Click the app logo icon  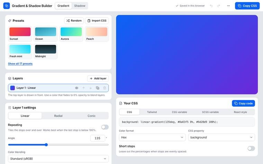(7, 6)
